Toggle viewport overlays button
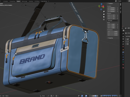Screen dimensions: 130x97 click(86, 96)
